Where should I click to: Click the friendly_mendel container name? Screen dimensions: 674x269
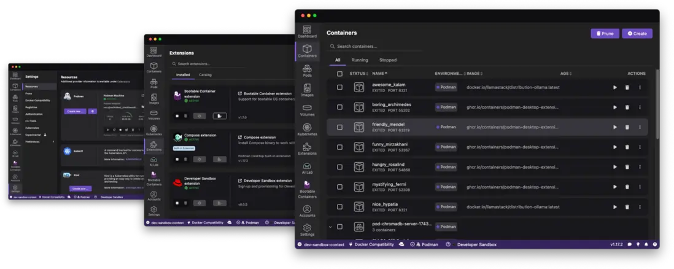[x=388, y=125]
